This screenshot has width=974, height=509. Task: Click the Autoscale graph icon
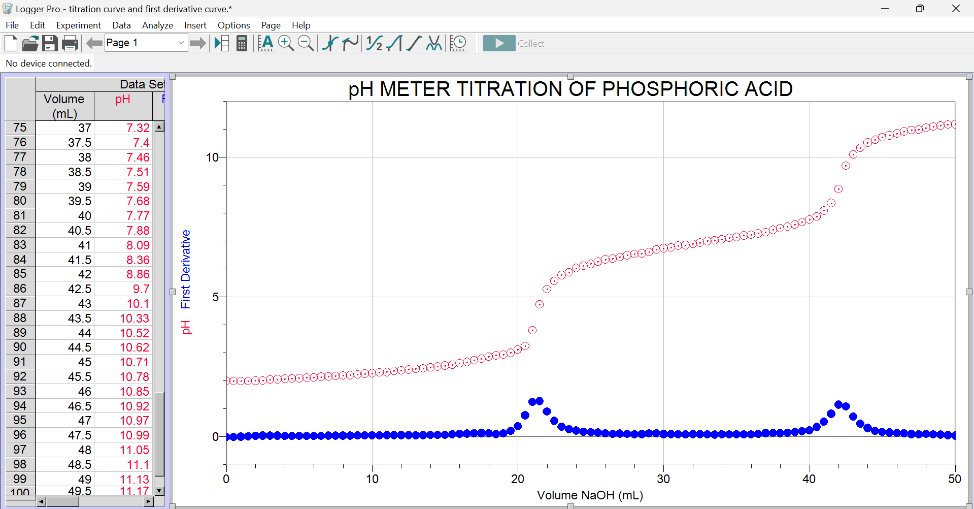266,43
